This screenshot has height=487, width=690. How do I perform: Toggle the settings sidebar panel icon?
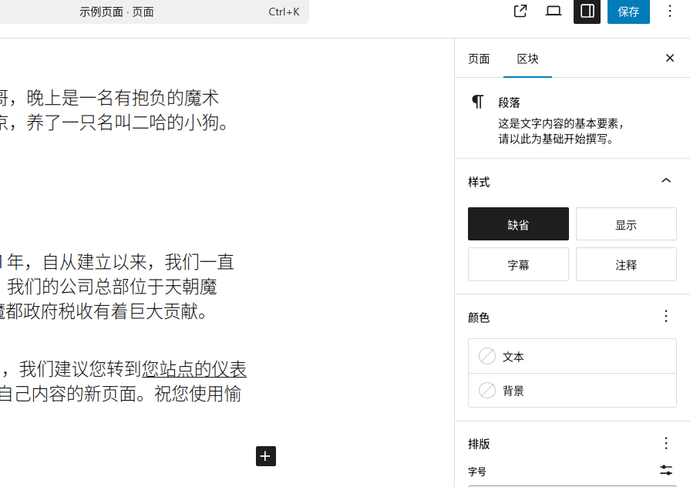(587, 12)
